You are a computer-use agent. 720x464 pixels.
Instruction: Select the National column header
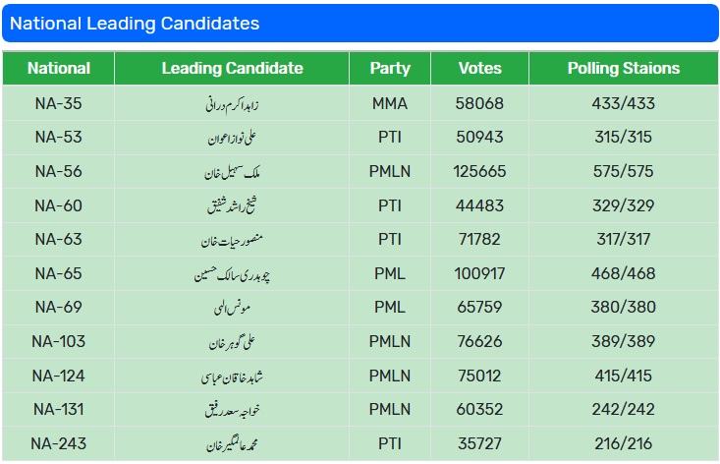coord(59,68)
